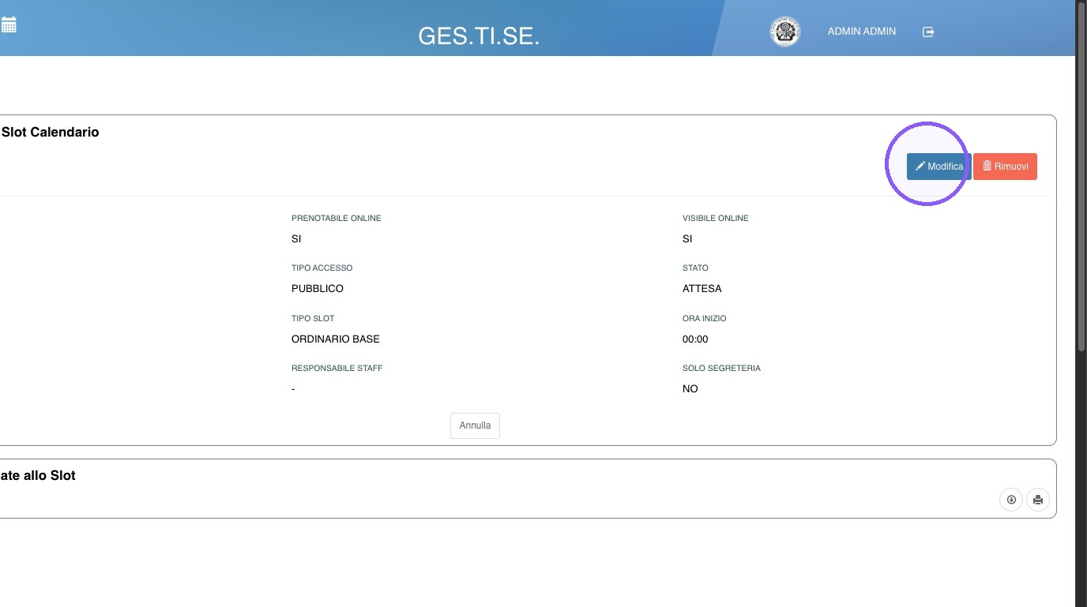Click the ATTESA value under Stato

tap(702, 289)
